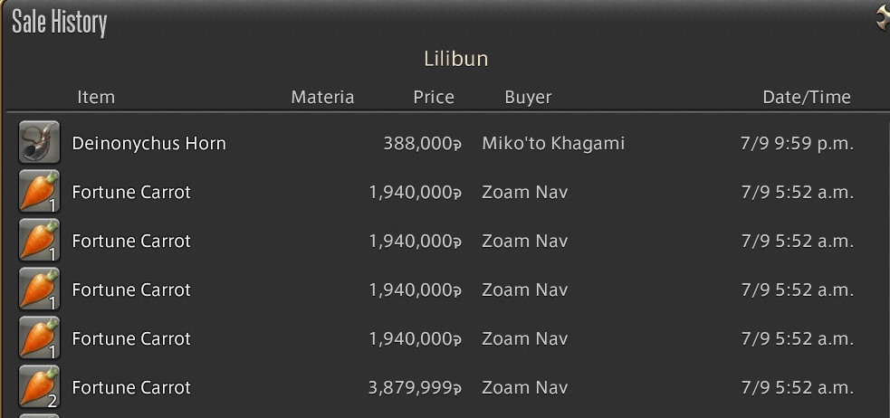Click the partially visible icon below the last carrot

(x=39, y=415)
